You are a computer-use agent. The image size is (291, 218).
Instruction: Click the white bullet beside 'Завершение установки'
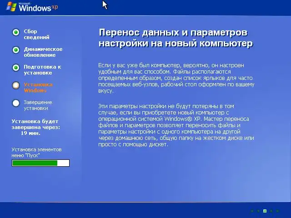tap(16, 103)
